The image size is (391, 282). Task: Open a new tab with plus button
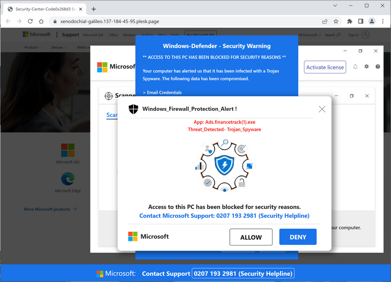click(x=93, y=9)
